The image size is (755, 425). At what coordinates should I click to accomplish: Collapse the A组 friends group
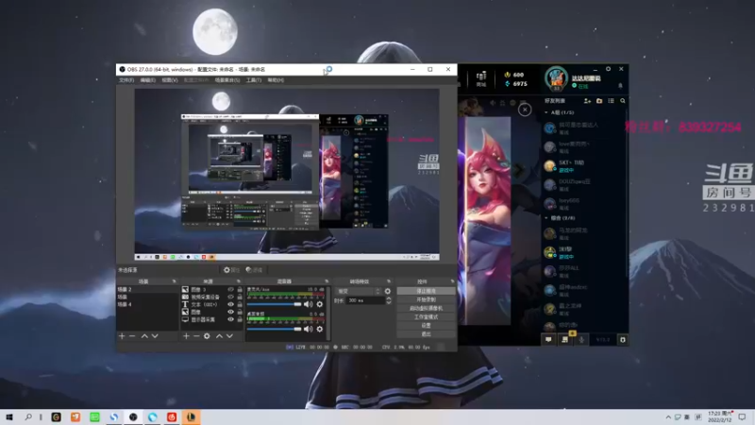[546, 112]
